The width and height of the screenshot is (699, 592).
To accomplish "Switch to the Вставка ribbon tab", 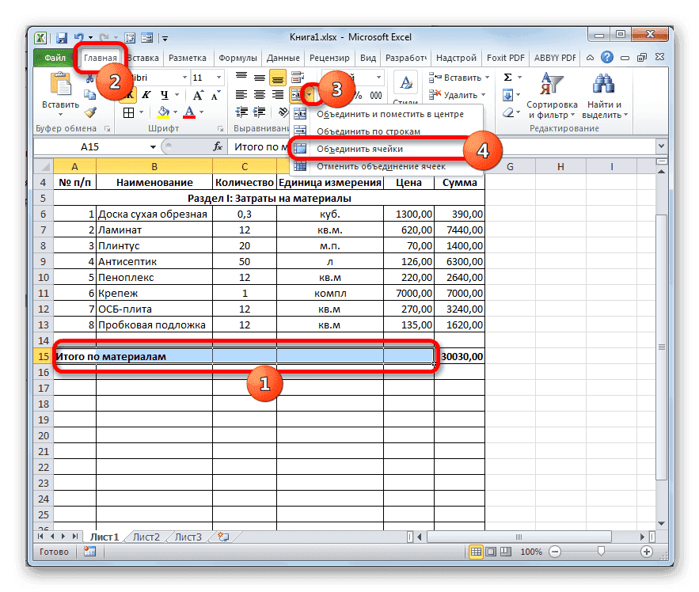I will click(144, 57).
